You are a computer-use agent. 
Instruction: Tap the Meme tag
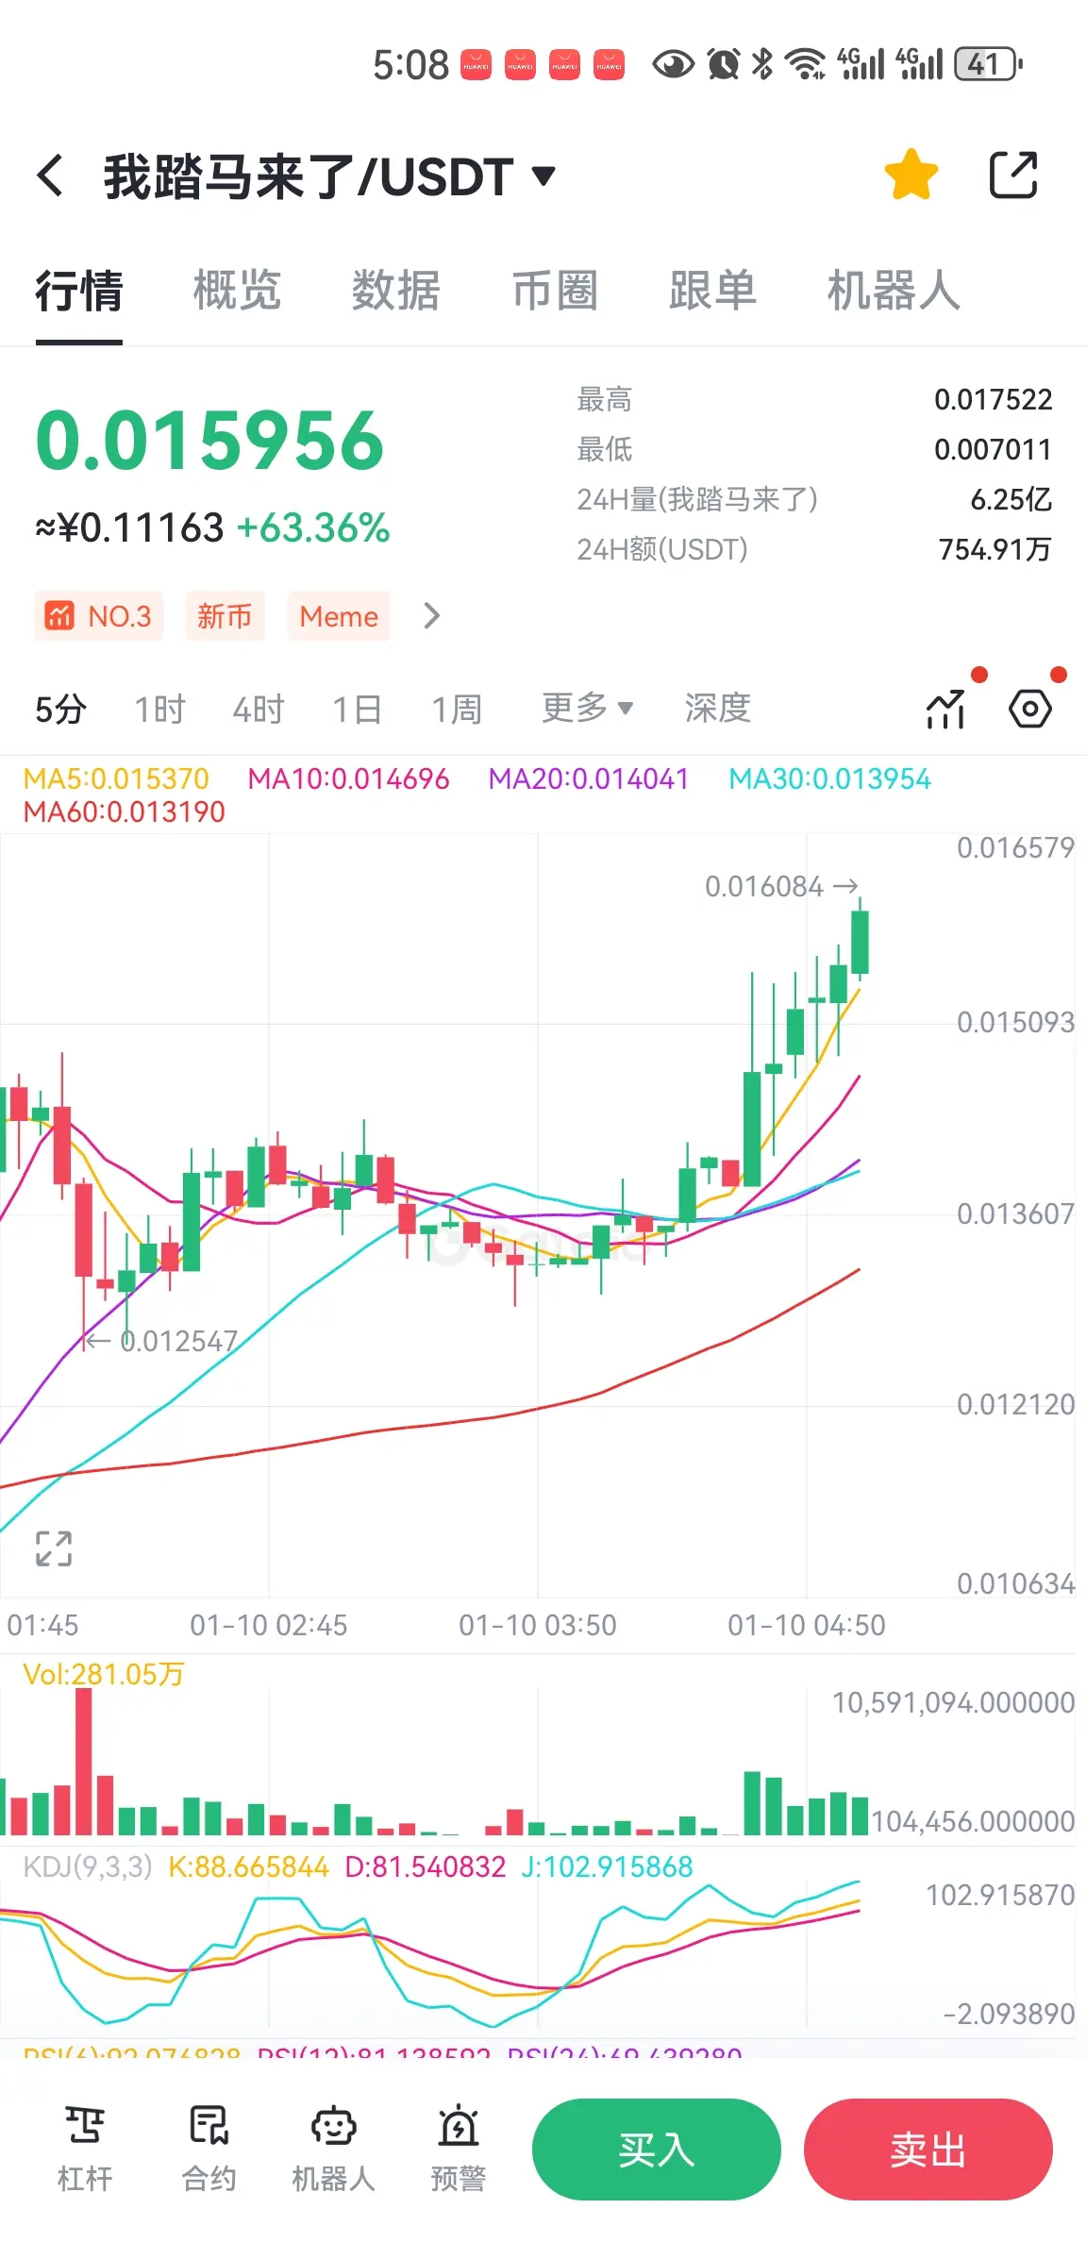pyautogui.click(x=339, y=616)
